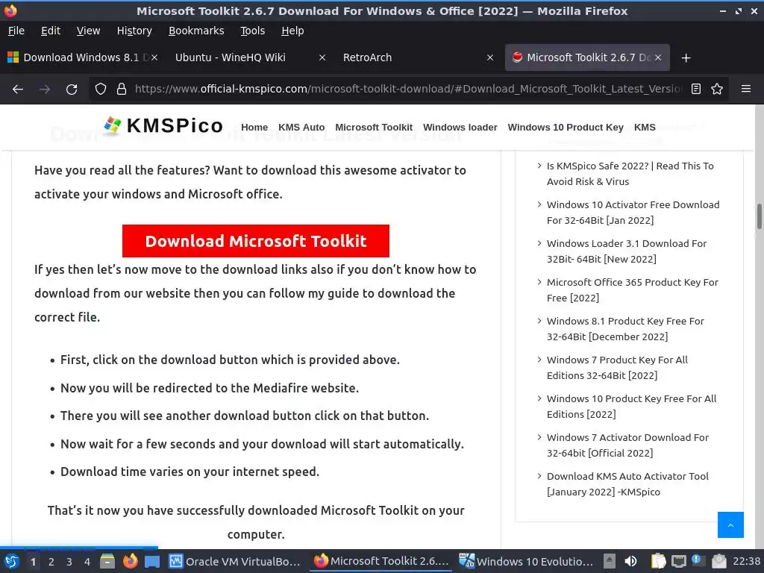Open the tracking protection shield icon

click(101, 89)
